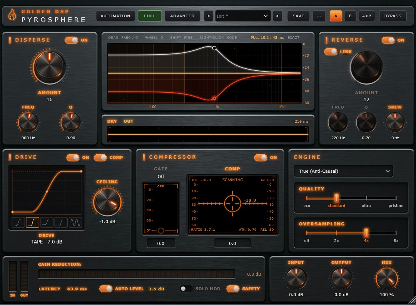Click the OUT waveform label
This screenshot has width=416, height=305.
tap(129, 121)
